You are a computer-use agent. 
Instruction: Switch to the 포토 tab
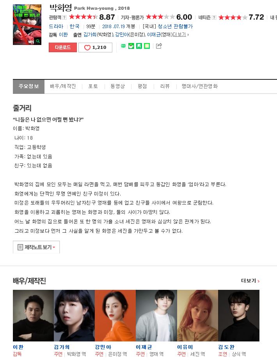(93, 86)
